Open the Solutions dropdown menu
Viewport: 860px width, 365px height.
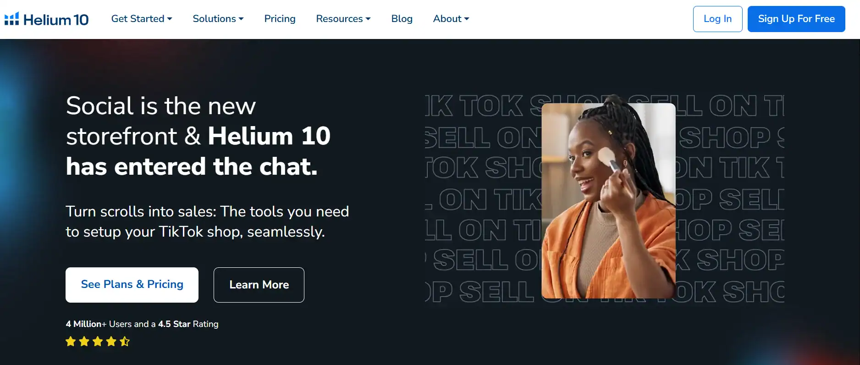point(218,19)
